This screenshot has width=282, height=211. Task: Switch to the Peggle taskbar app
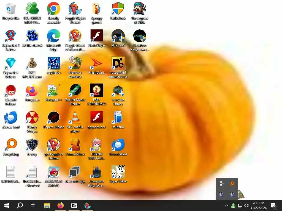tap(88, 206)
